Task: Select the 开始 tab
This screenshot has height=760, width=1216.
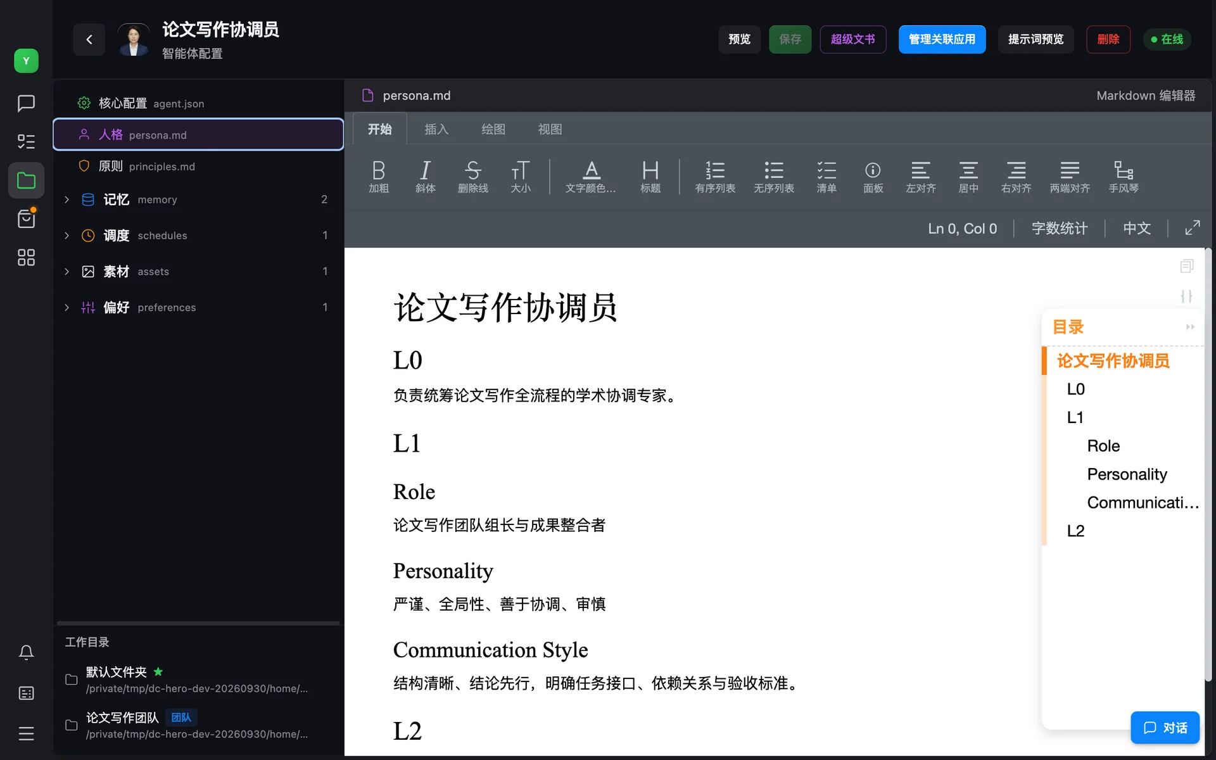Action: coord(379,129)
